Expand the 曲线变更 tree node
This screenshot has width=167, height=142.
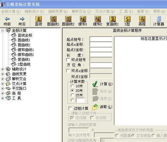coord(2,74)
